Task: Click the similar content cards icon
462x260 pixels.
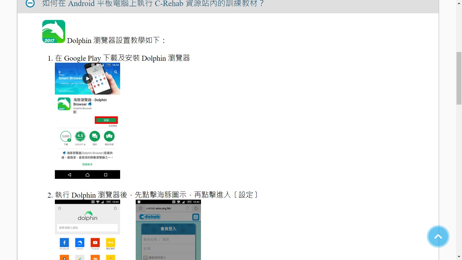Action: pos(109,136)
